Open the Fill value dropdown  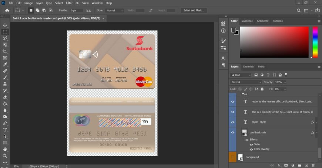tap(285, 89)
